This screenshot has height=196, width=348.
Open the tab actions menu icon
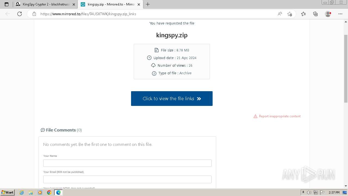click(x=7, y=4)
